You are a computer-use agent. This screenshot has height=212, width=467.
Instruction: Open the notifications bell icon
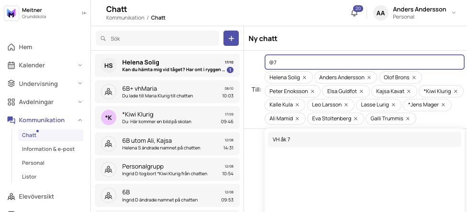click(354, 13)
